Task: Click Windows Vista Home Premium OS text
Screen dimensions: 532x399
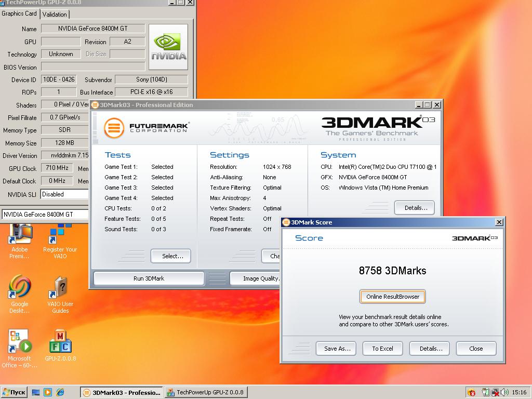Action: [x=383, y=187]
